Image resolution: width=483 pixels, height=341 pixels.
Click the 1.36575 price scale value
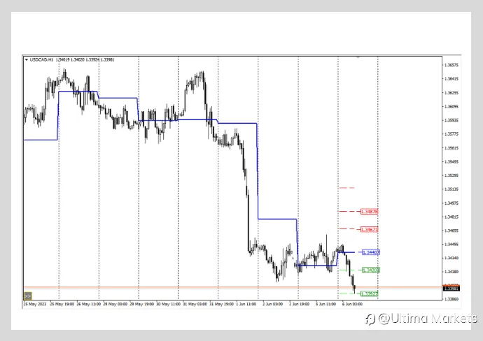(x=451, y=65)
